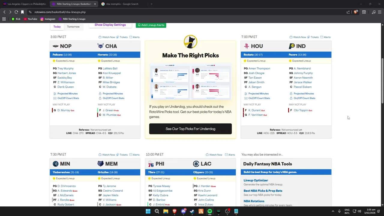Screen dimensions: 384x216
Task: Open player link Tyrese Maxey
Action: coord(161,186)
